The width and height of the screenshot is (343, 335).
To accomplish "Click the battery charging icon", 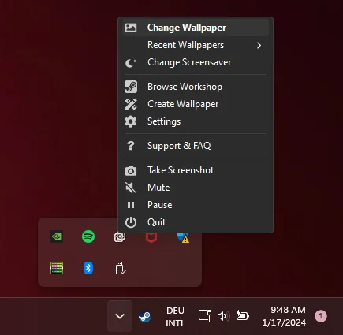I will coord(242,315).
